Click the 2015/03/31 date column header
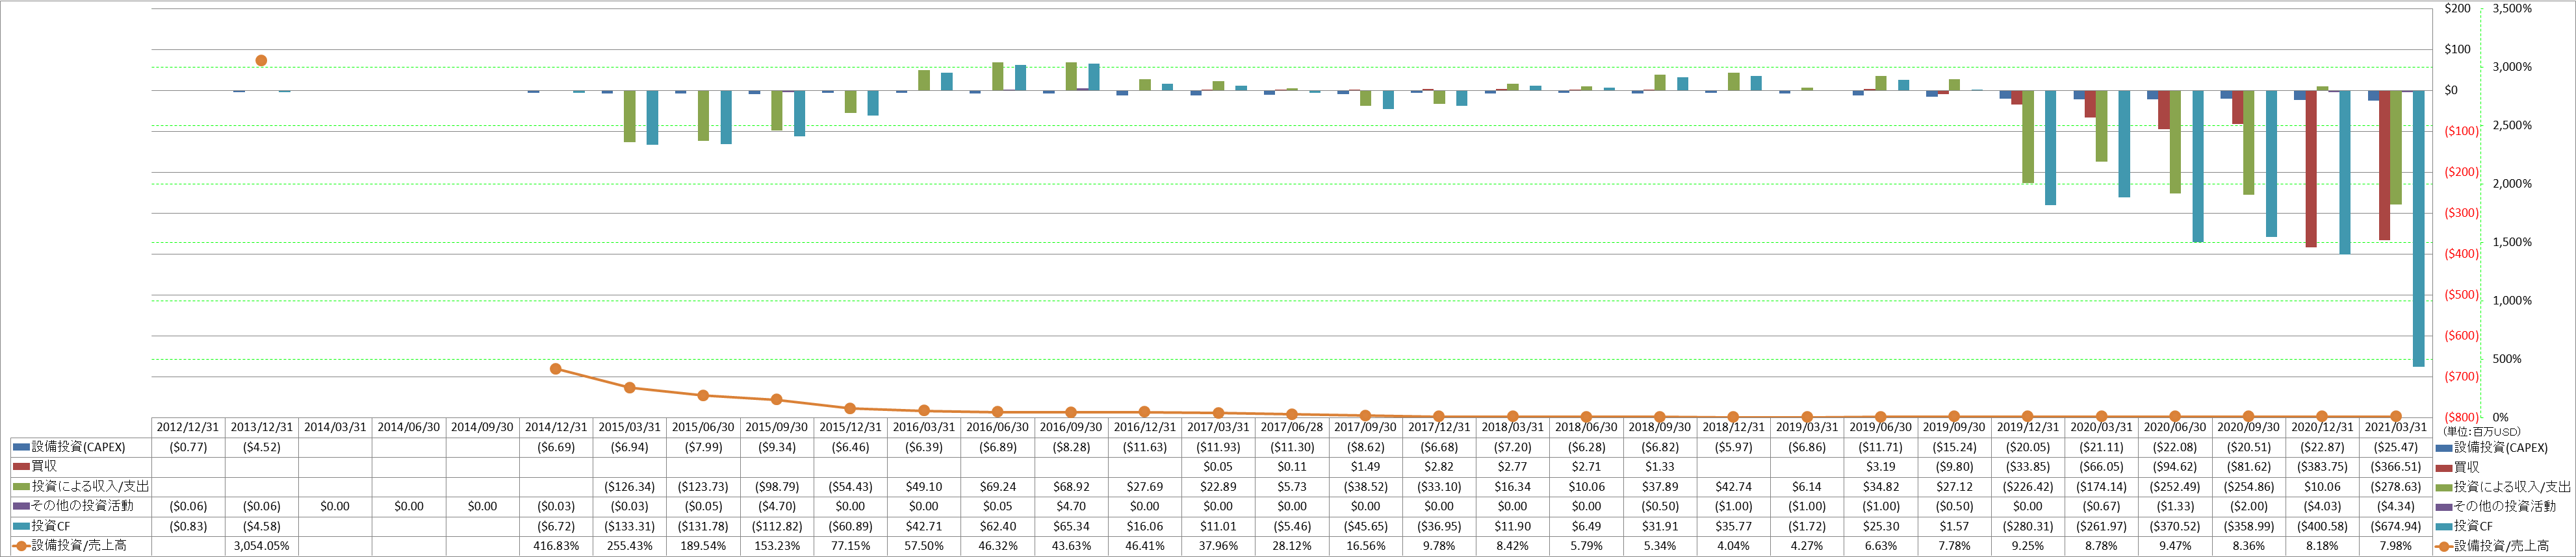Screen dimensions: 2576x557 (x=630, y=427)
